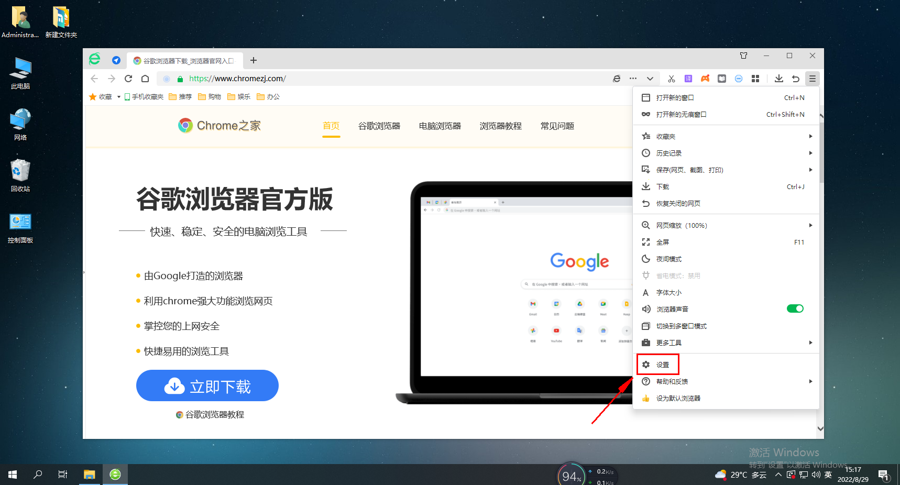Choose 设为默认浏览器 menu entry
The height and width of the screenshot is (485, 900).
coord(726,399)
